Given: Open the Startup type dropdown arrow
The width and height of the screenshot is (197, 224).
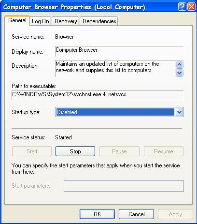Looking at the screenshot, I should [179, 112].
